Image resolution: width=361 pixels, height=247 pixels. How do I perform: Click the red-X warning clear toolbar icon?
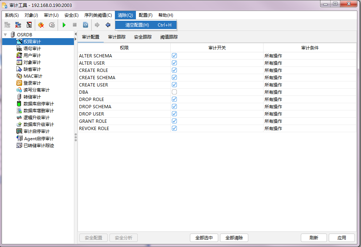(42, 25)
